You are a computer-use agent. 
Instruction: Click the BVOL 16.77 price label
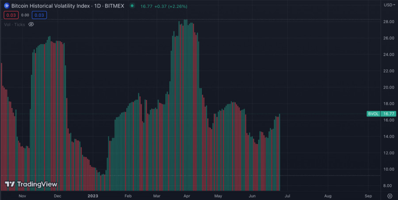(x=381, y=114)
